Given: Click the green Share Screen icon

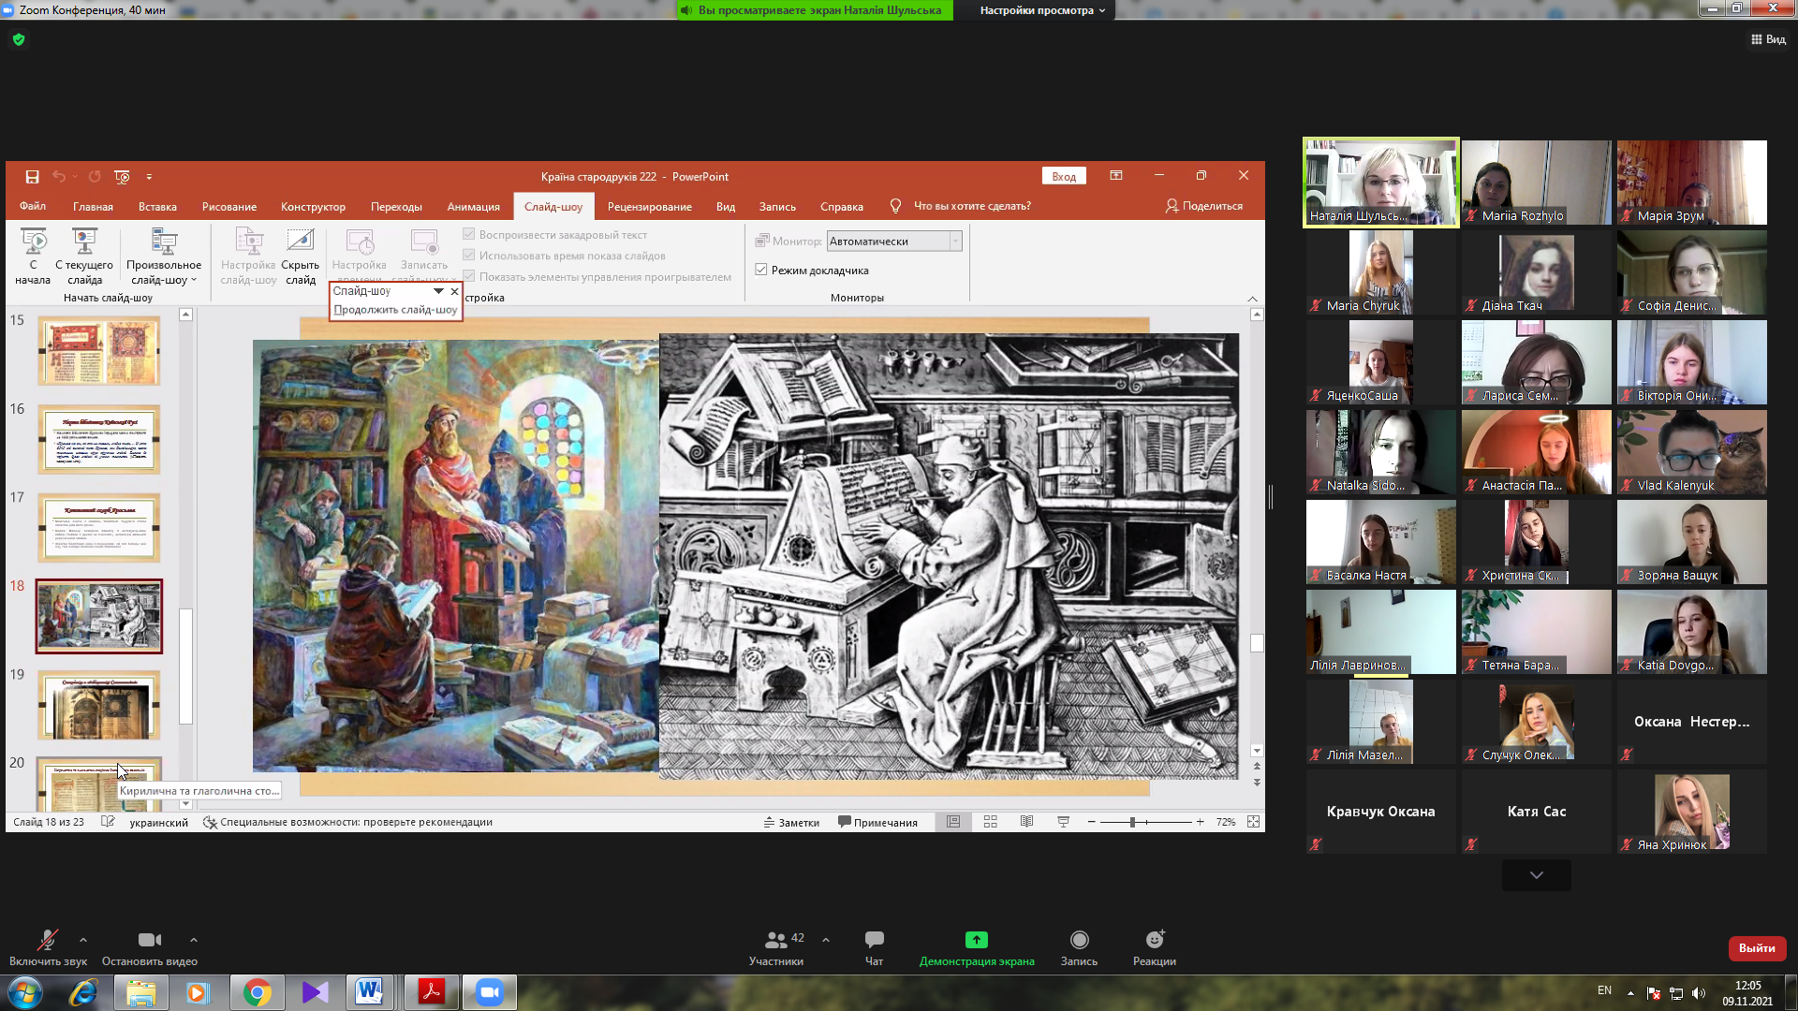Looking at the screenshot, I should pos(976,940).
